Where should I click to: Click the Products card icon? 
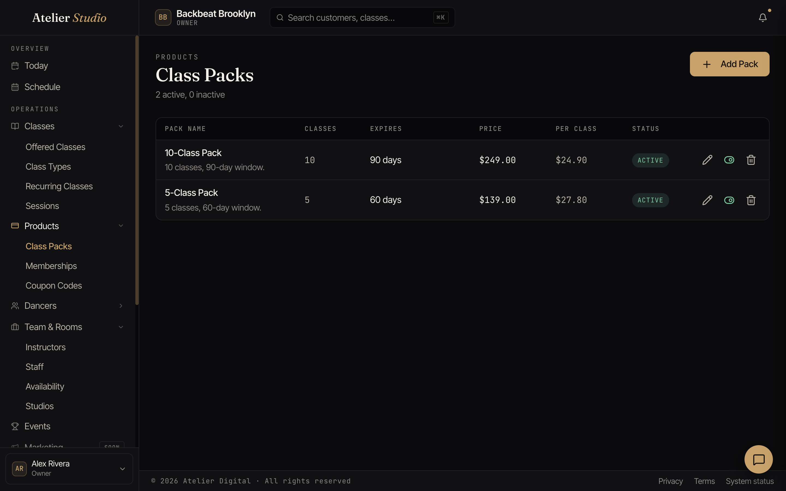[x=15, y=226]
